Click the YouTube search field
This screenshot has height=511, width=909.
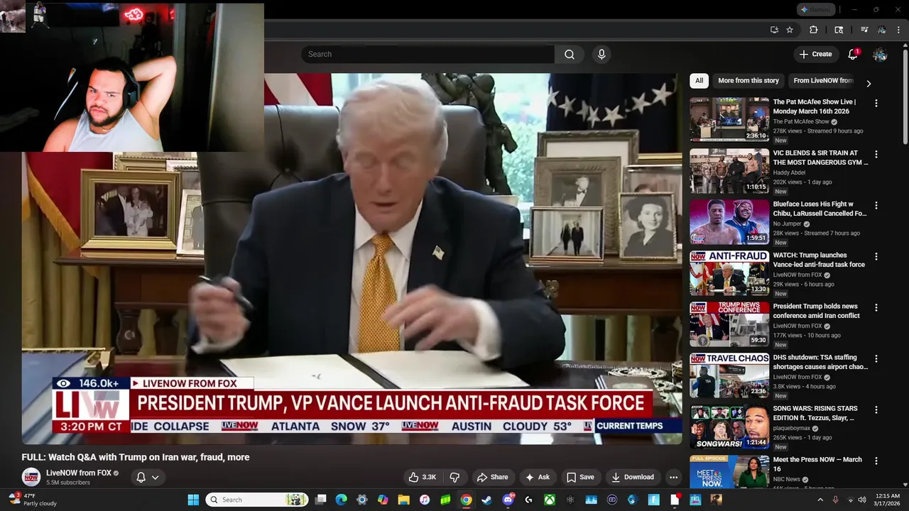[428, 55]
